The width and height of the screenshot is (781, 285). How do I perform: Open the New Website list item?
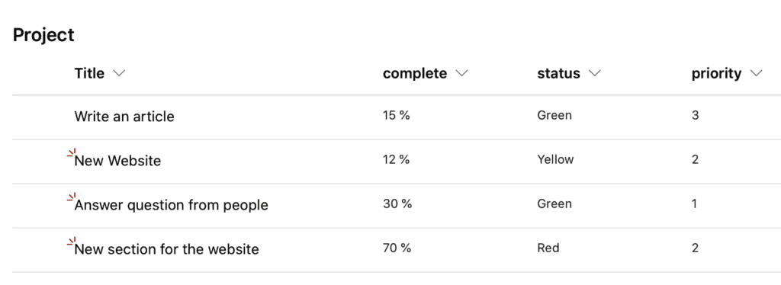pos(118,161)
